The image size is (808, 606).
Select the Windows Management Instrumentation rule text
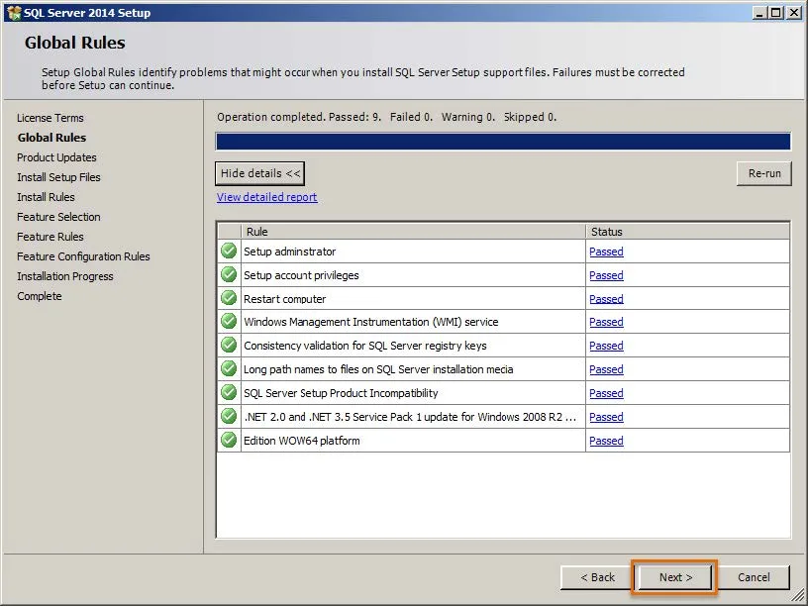(x=371, y=322)
